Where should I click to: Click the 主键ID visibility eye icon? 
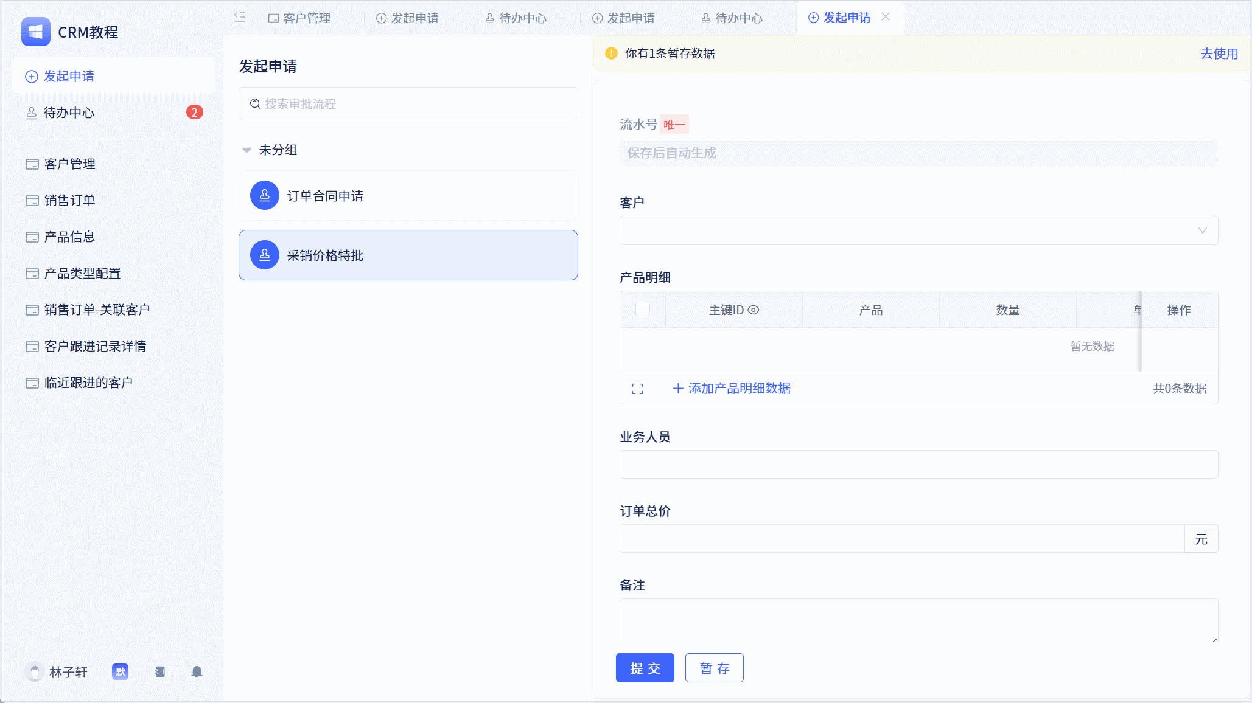point(755,310)
